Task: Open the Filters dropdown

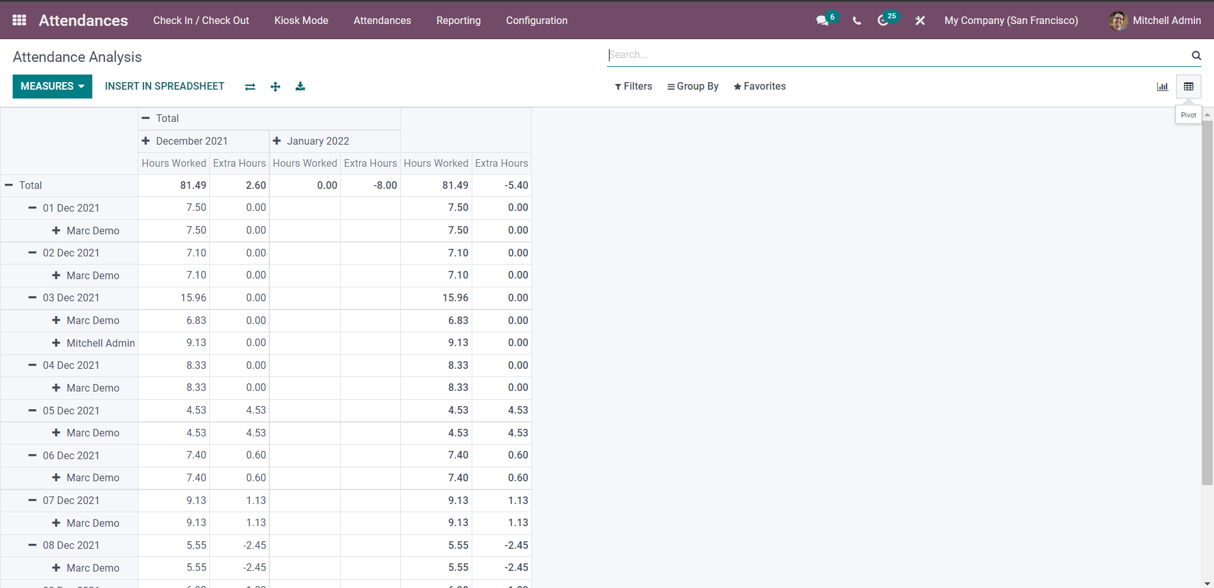Action: pyautogui.click(x=634, y=87)
